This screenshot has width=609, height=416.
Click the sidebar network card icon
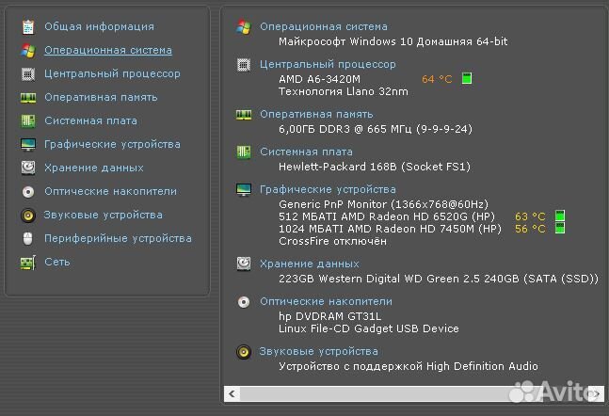point(28,263)
